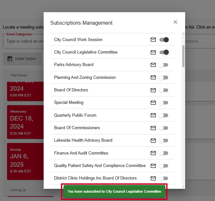Click the search content field behind the dialog

[x=200, y=41]
